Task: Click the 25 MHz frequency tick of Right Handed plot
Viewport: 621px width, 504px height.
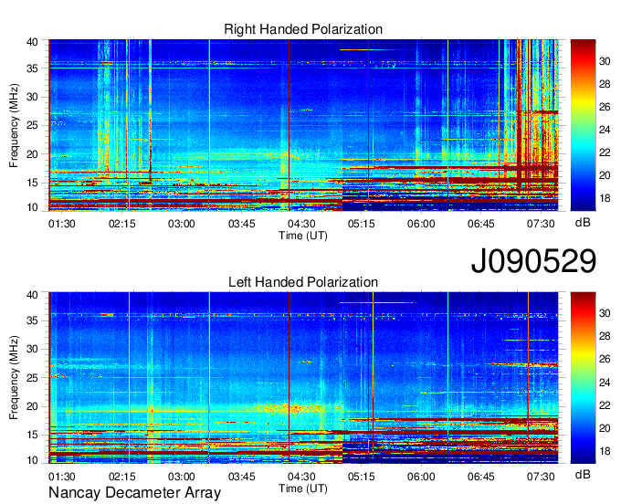Action: (x=32, y=125)
